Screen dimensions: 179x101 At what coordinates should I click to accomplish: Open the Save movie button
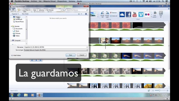pyautogui.click(x=155, y=14)
